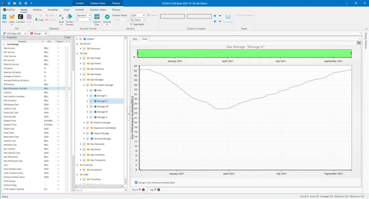The width and height of the screenshot is (369, 199).
Task: Click the lower plus icon in Solution Compare
Action: 215,21
